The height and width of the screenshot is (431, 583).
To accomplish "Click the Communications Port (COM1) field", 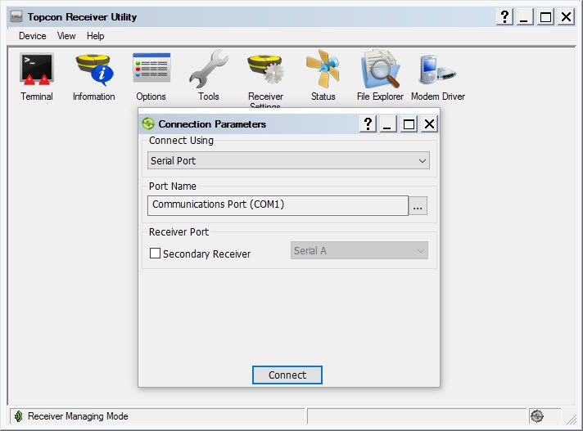I will pyautogui.click(x=278, y=205).
